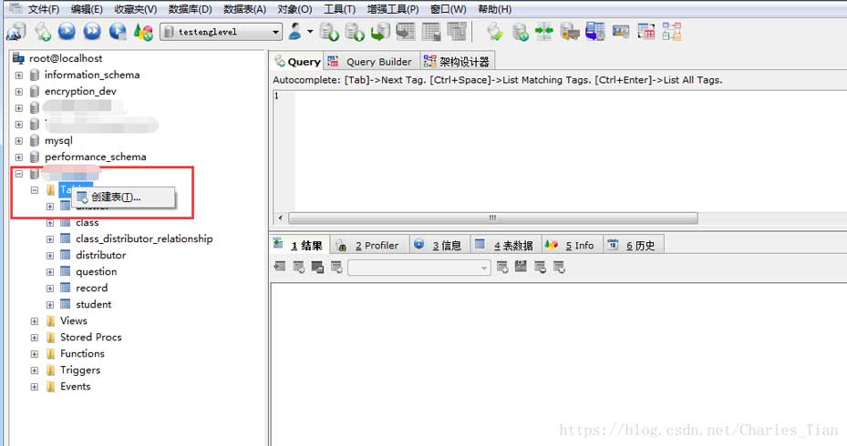Open the 工具(T) menu
Viewport: 847px width, 446px height.
339,9
